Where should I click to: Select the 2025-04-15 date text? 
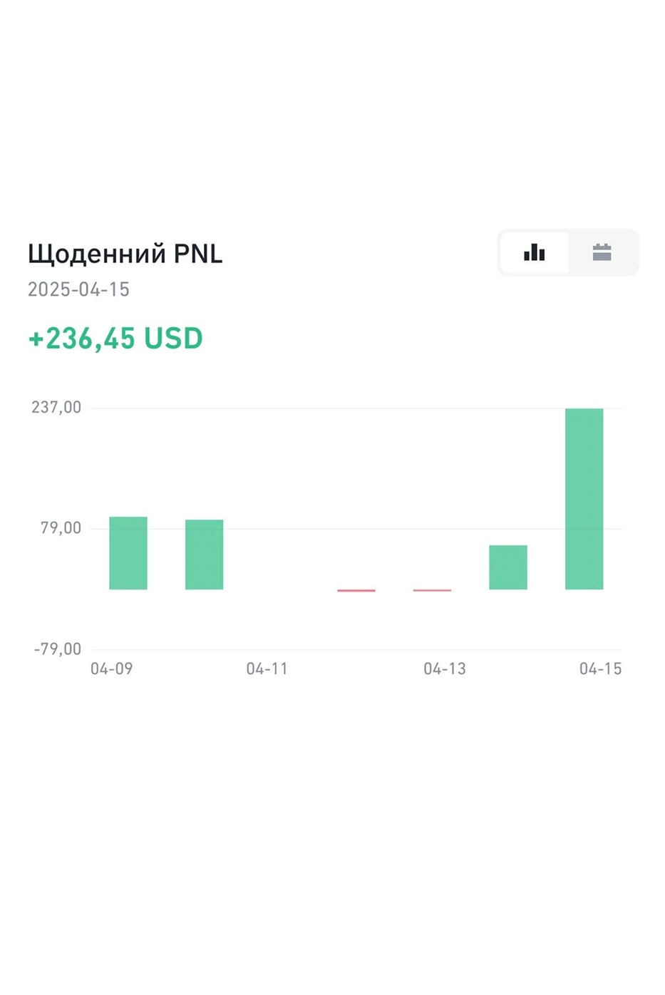(78, 289)
